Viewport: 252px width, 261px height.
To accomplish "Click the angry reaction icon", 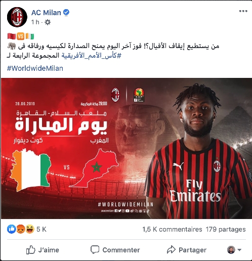I will (21, 229).
